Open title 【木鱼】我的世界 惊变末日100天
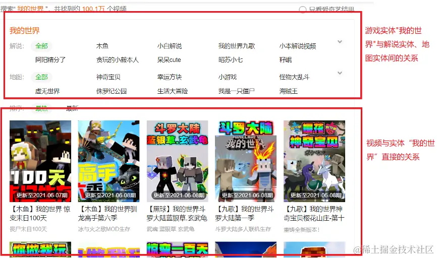437x258 pixels. coord(40,214)
